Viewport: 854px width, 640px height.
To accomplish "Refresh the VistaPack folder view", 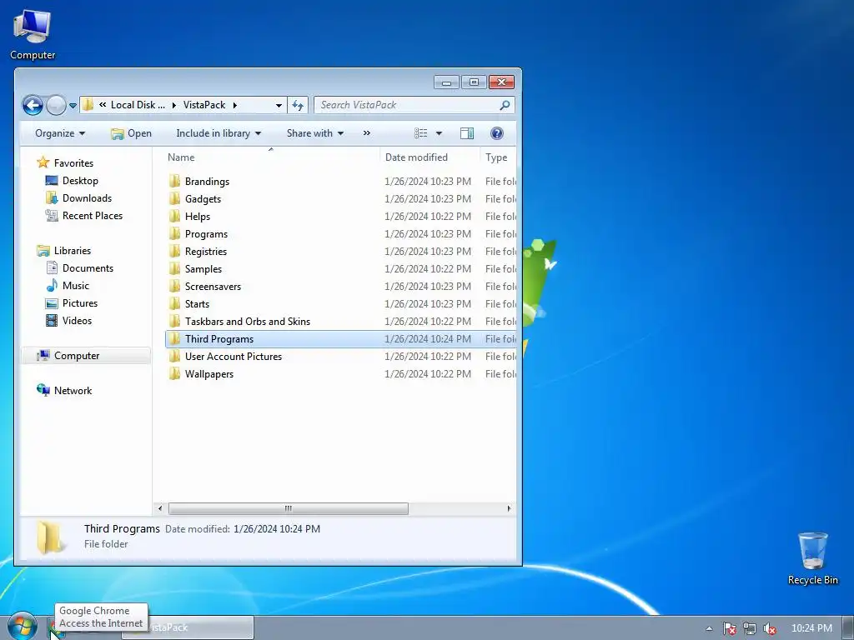I will [x=298, y=105].
